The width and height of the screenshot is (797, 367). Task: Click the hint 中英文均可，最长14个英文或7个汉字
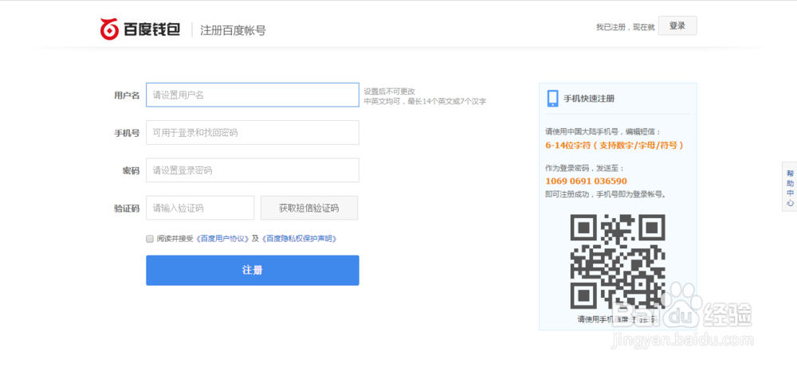pyautogui.click(x=425, y=102)
